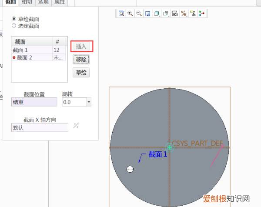
Task: Select the 草绘截面 radio option
Action: point(14,19)
